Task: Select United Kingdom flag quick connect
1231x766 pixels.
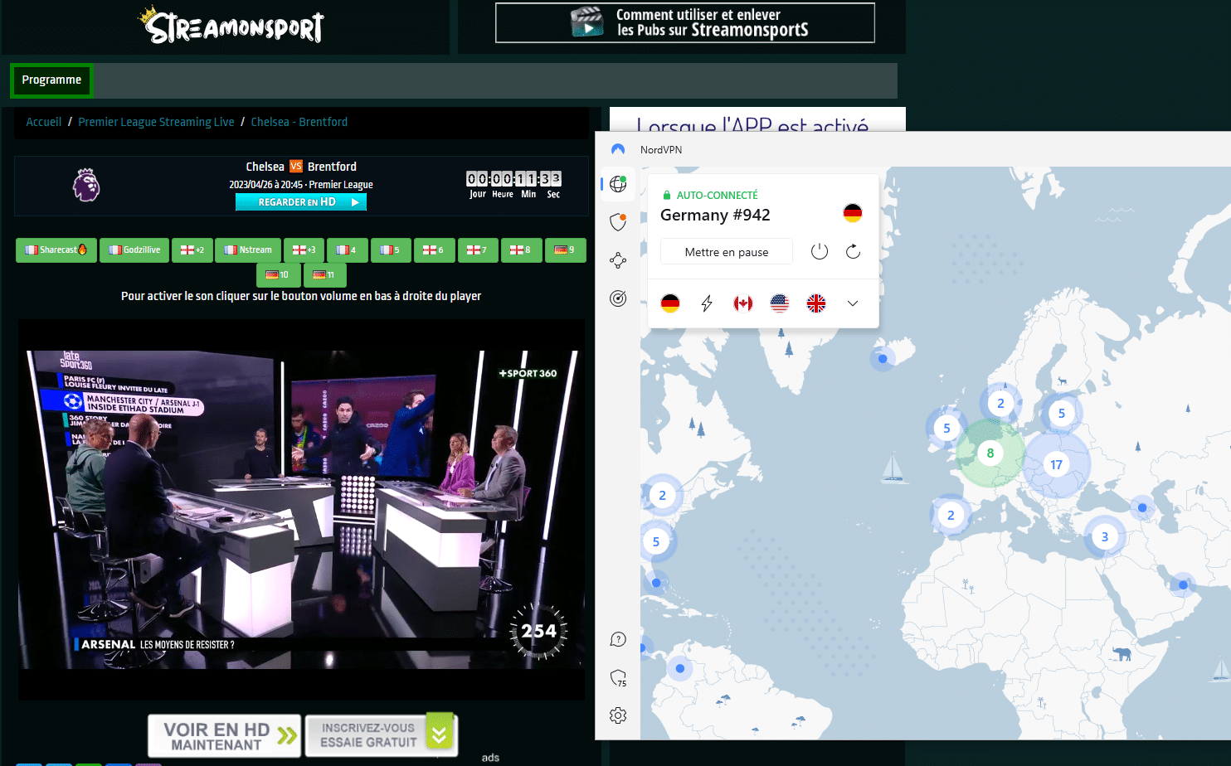Action: coord(816,303)
